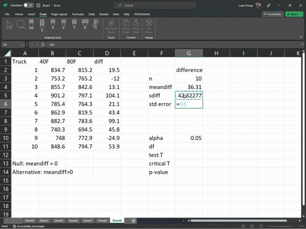Click the Draw with Touch button

click(x=111, y=27)
